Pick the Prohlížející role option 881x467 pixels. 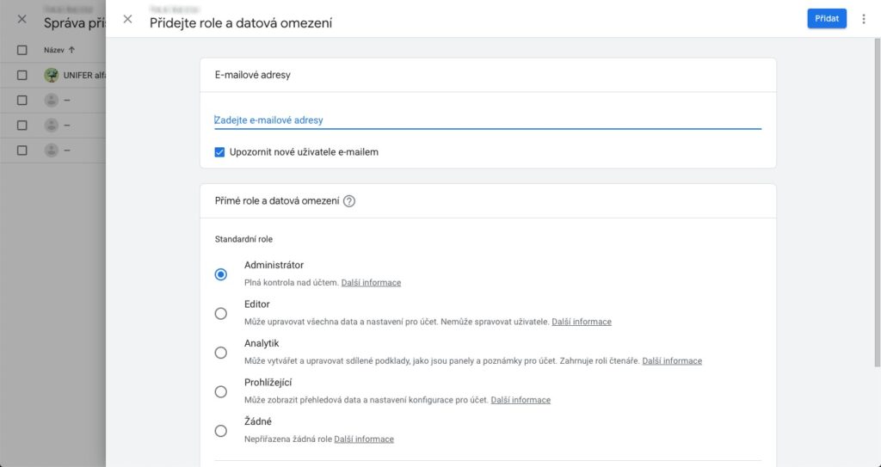[221, 391]
